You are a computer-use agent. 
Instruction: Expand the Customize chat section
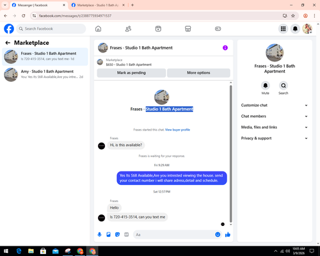275,105
